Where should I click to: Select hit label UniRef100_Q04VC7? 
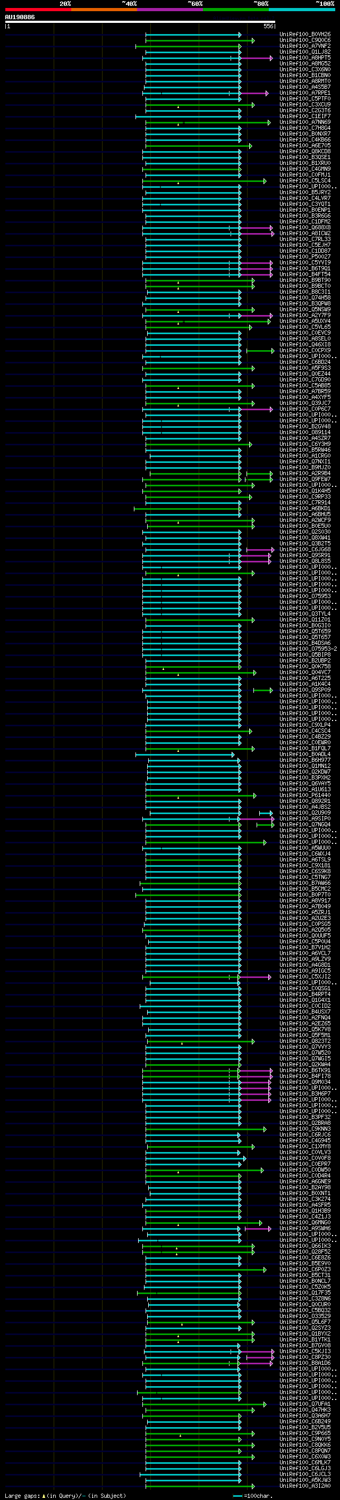tap(305, 673)
